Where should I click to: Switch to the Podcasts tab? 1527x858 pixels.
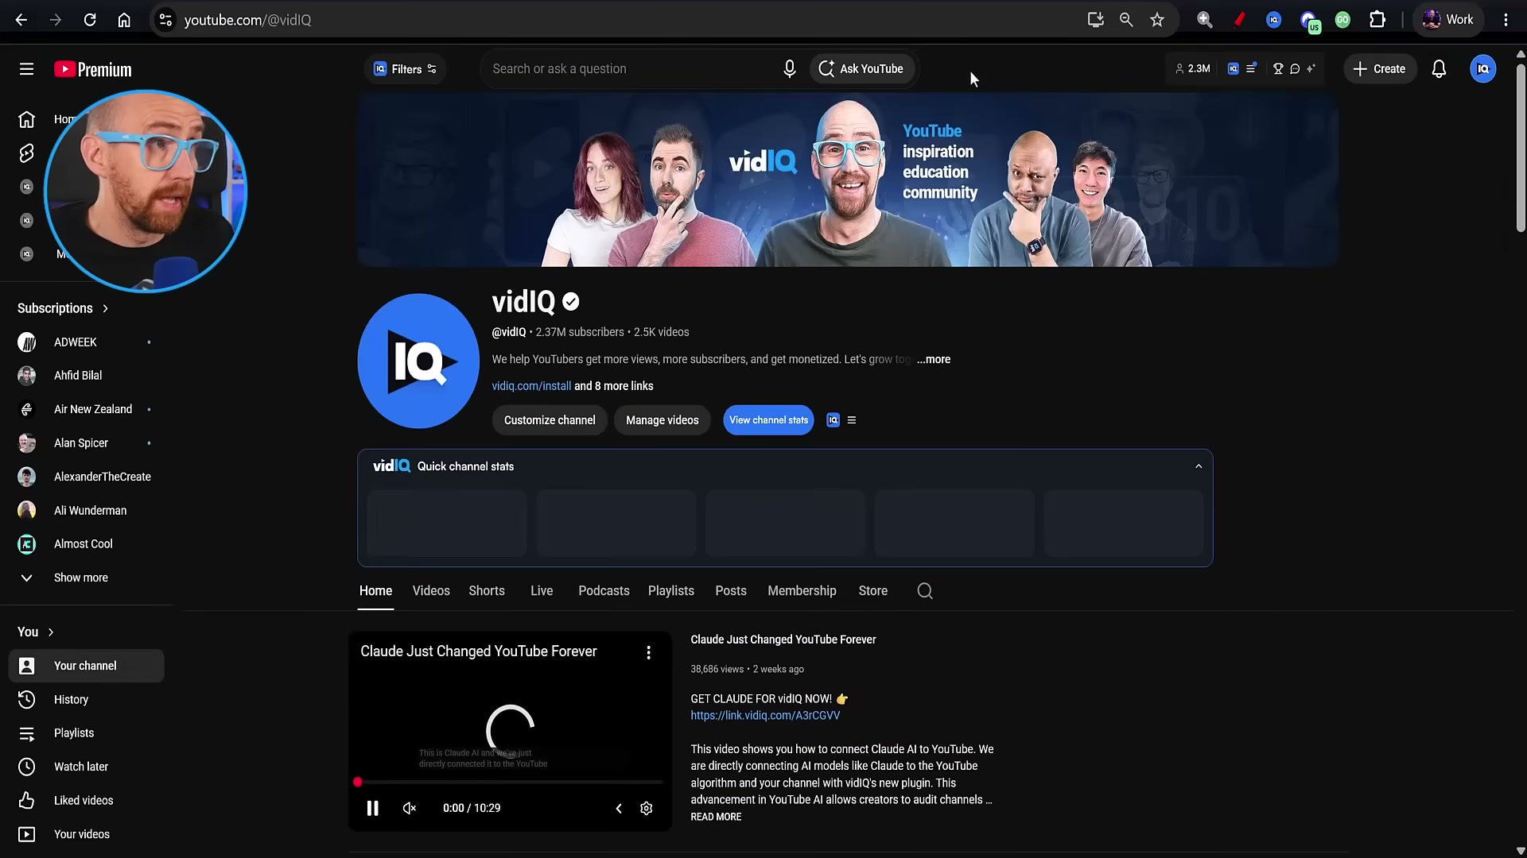604,591
